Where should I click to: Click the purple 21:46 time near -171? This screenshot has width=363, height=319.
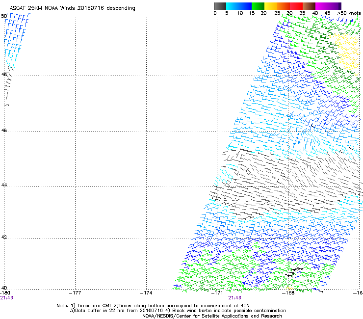[235, 298]
